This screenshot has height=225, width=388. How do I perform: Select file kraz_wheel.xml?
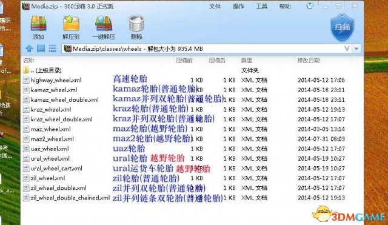(x=51, y=109)
